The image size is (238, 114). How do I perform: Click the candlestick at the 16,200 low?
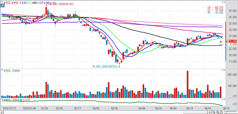coord(119,64)
